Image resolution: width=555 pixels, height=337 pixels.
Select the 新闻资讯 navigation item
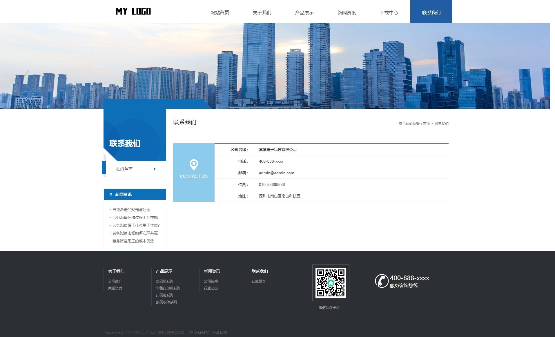(x=347, y=12)
